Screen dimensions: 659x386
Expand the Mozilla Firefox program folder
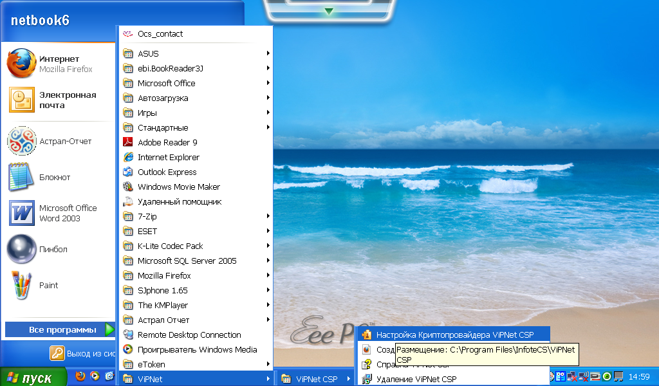click(196, 275)
